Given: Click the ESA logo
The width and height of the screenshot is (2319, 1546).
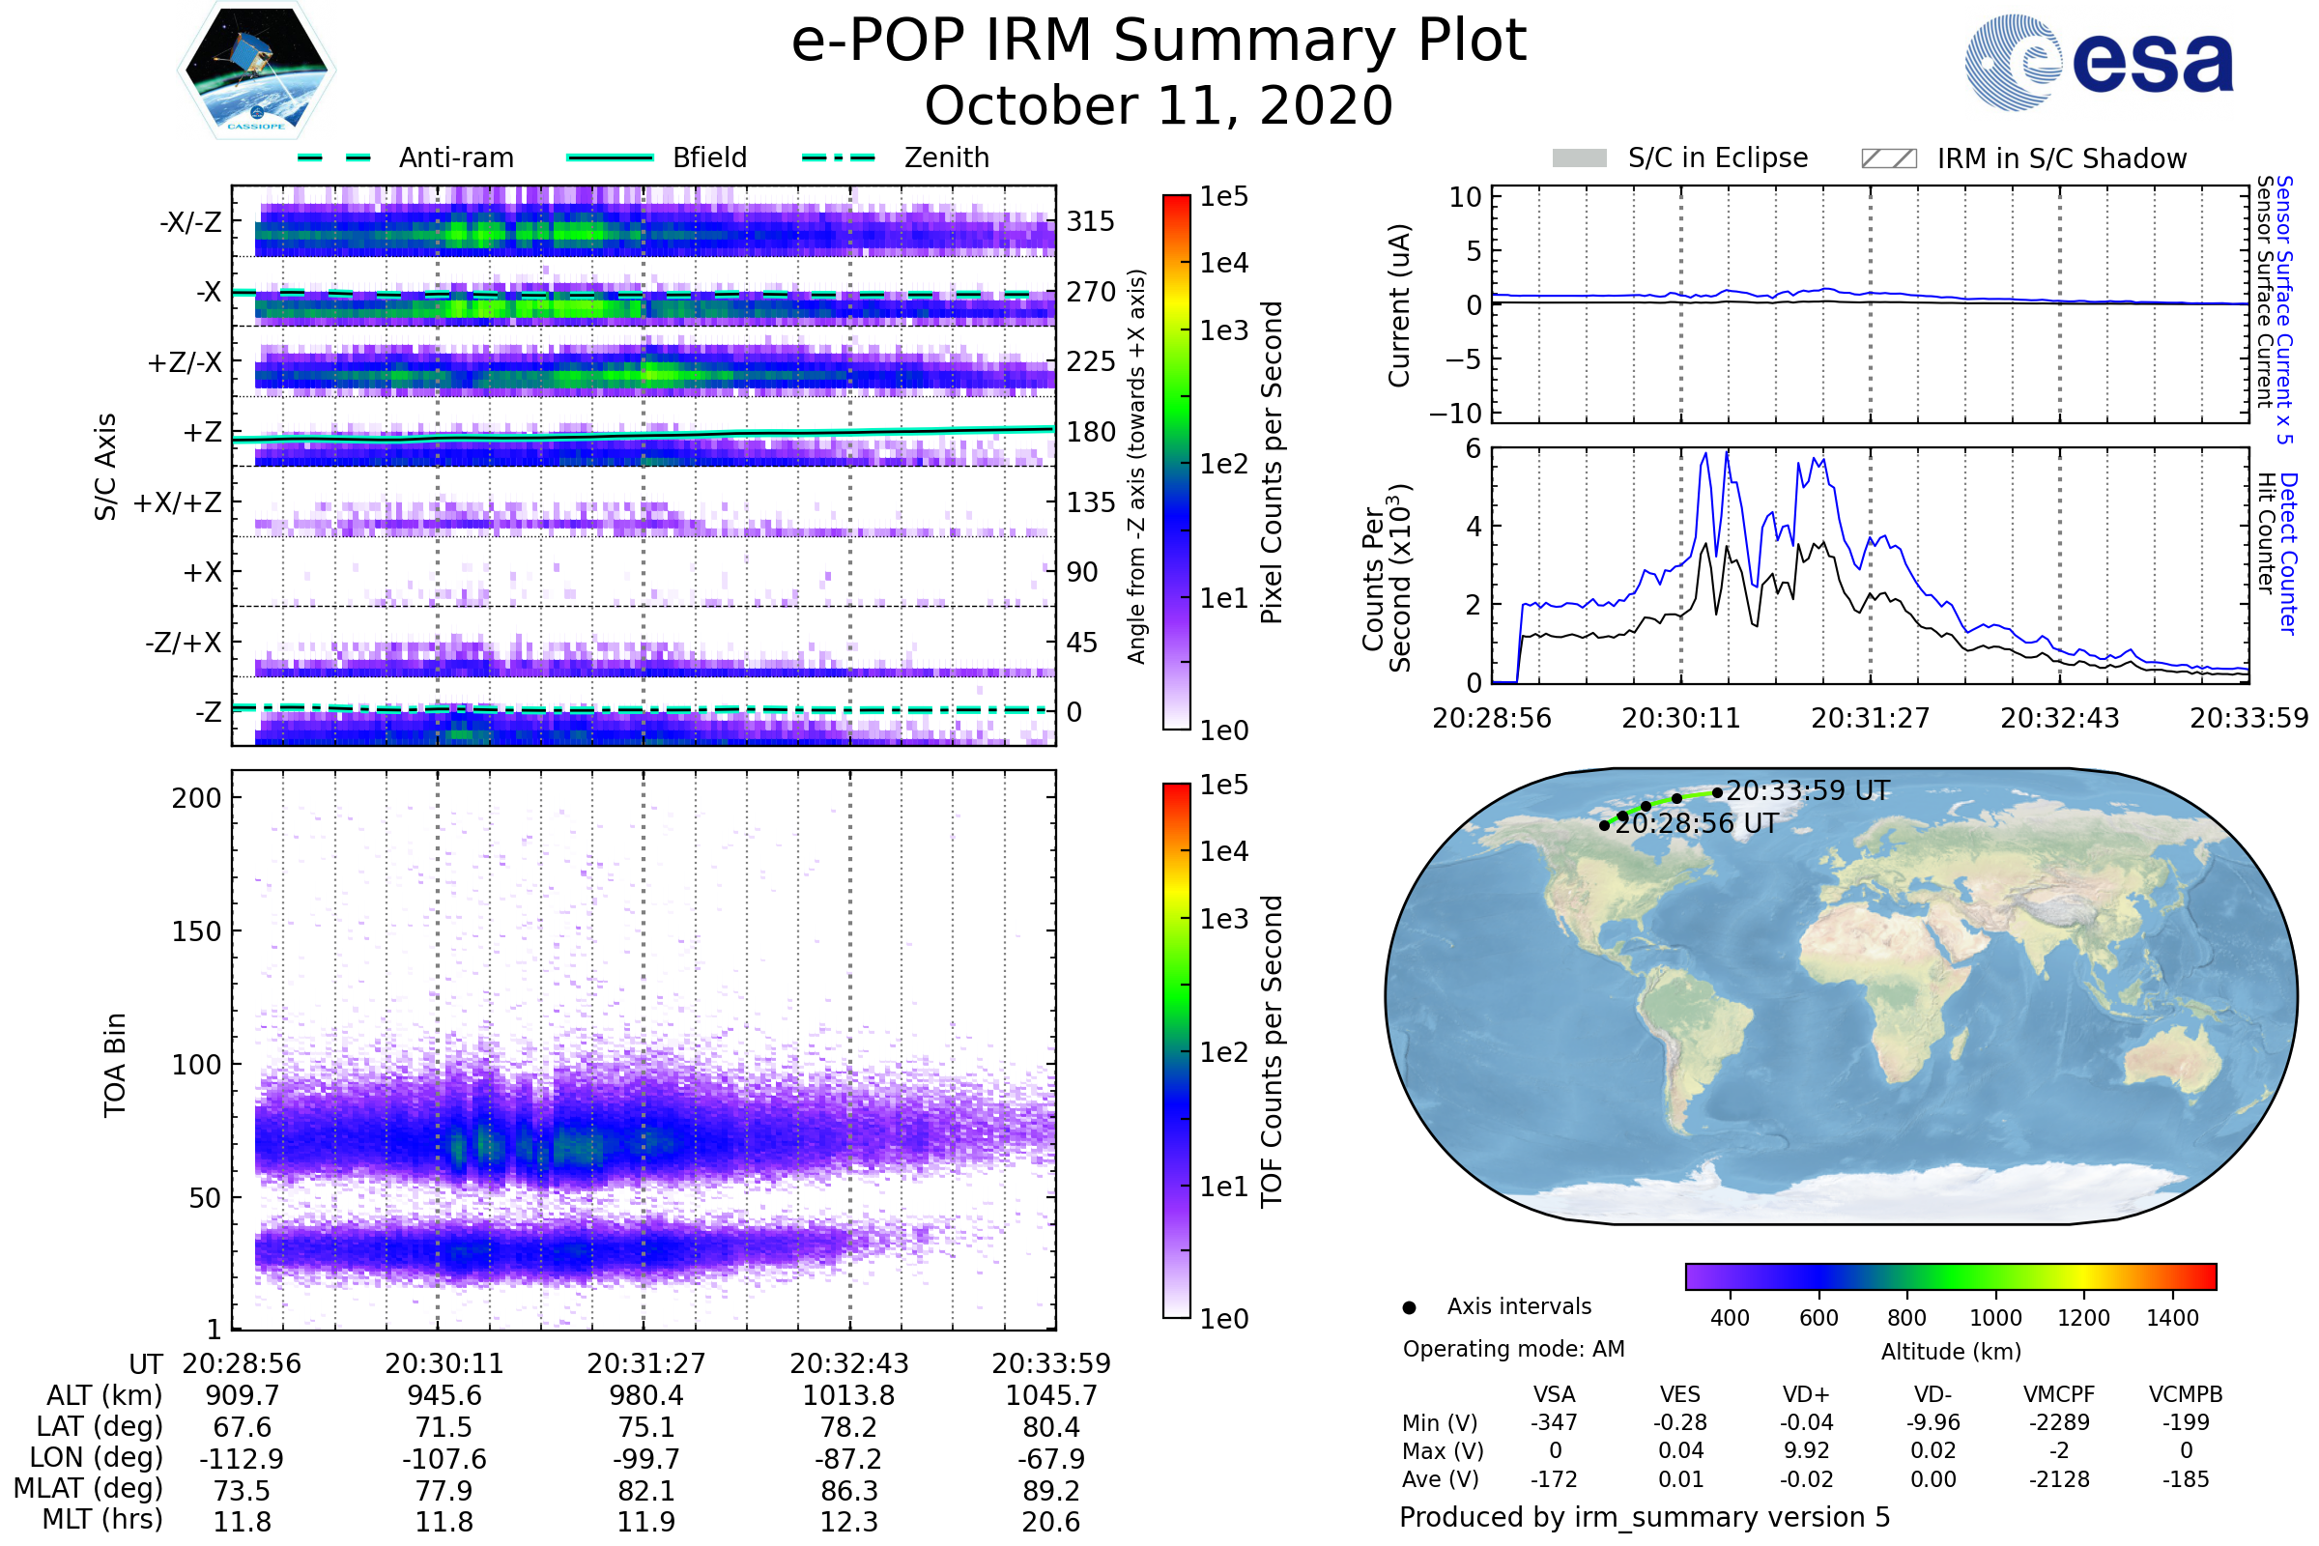Looking at the screenshot, I should pos(2098,63).
